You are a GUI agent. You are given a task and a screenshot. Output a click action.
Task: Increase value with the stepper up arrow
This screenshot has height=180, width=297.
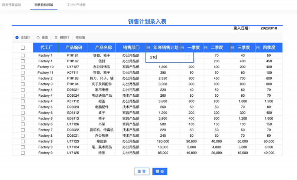tap(189, 56)
